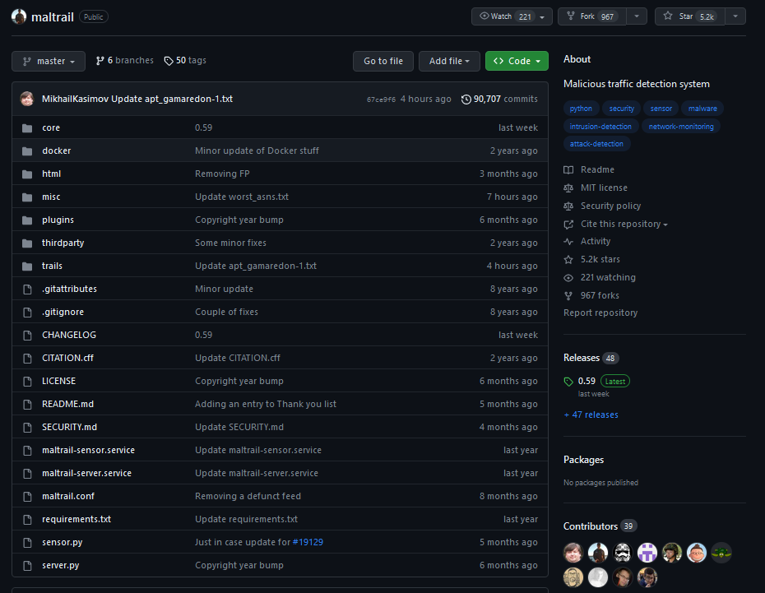Click the file icon beside LICENSE
The image size is (765, 593).
tap(27, 382)
